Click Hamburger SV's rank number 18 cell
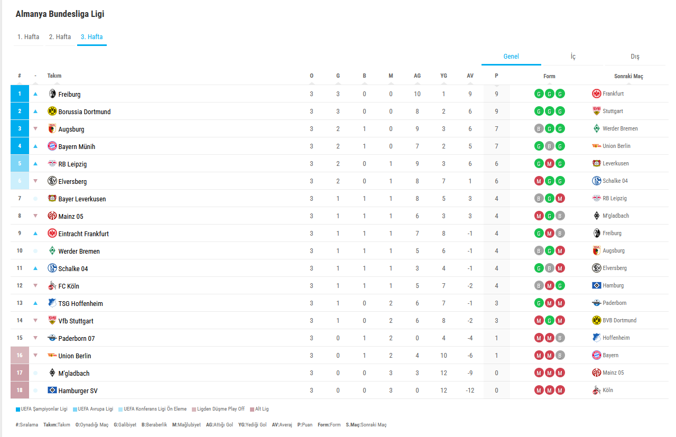This screenshot has height=437, width=676. click(x=20, y=390)
